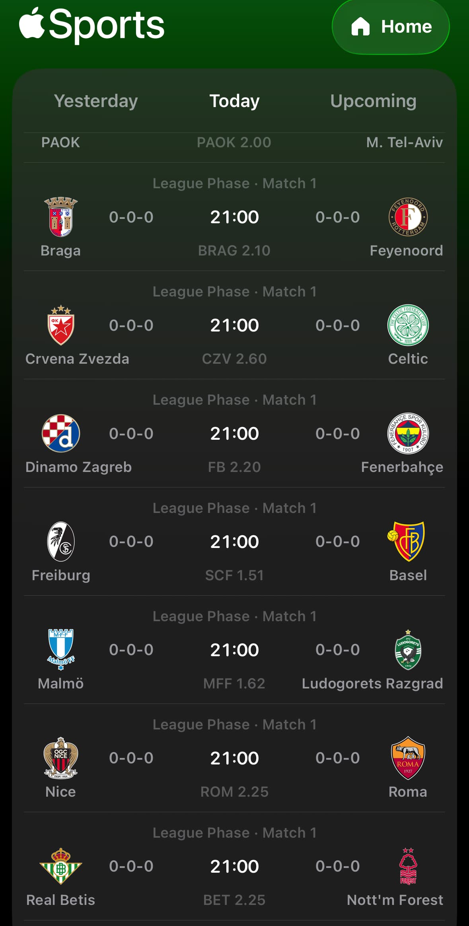This screenshot has height=926, width=469.
Task: Tap the Nottingham Forest crest
Action: 408,866
